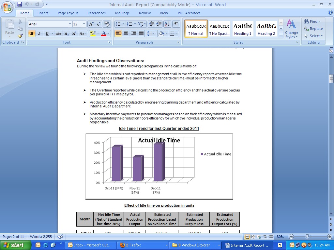334x250 pixels.
Task: Align the text to the right
Action: point(133,34)
